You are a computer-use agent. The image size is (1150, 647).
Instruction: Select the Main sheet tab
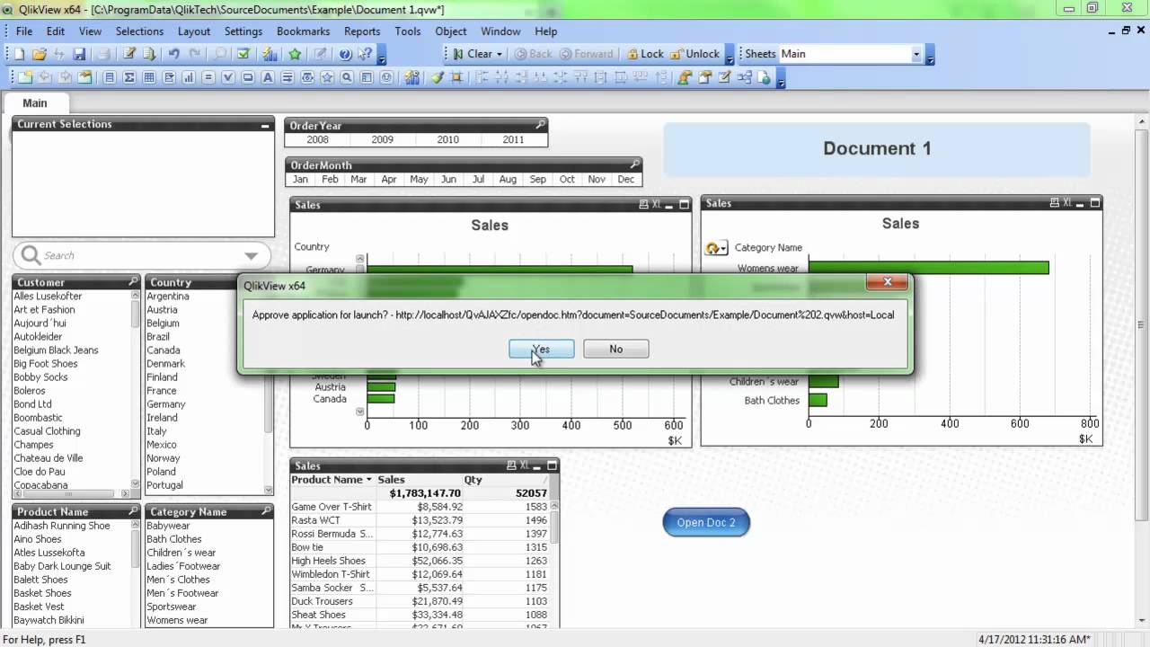(35, 103)
